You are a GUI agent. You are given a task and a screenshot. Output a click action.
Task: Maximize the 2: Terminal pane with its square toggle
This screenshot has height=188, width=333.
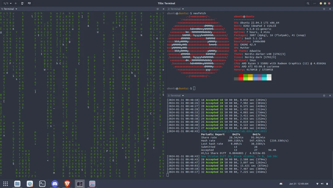(x=324, y=9)
